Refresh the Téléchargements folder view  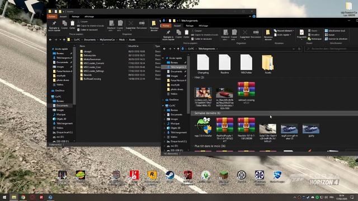(x=299, y=49)
